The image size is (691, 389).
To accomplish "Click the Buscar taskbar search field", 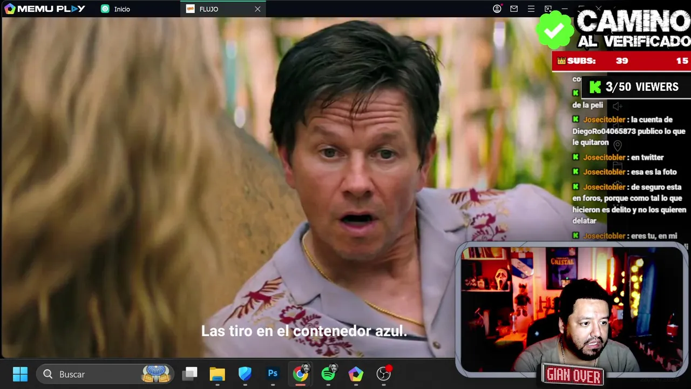I will coord(105,374).
